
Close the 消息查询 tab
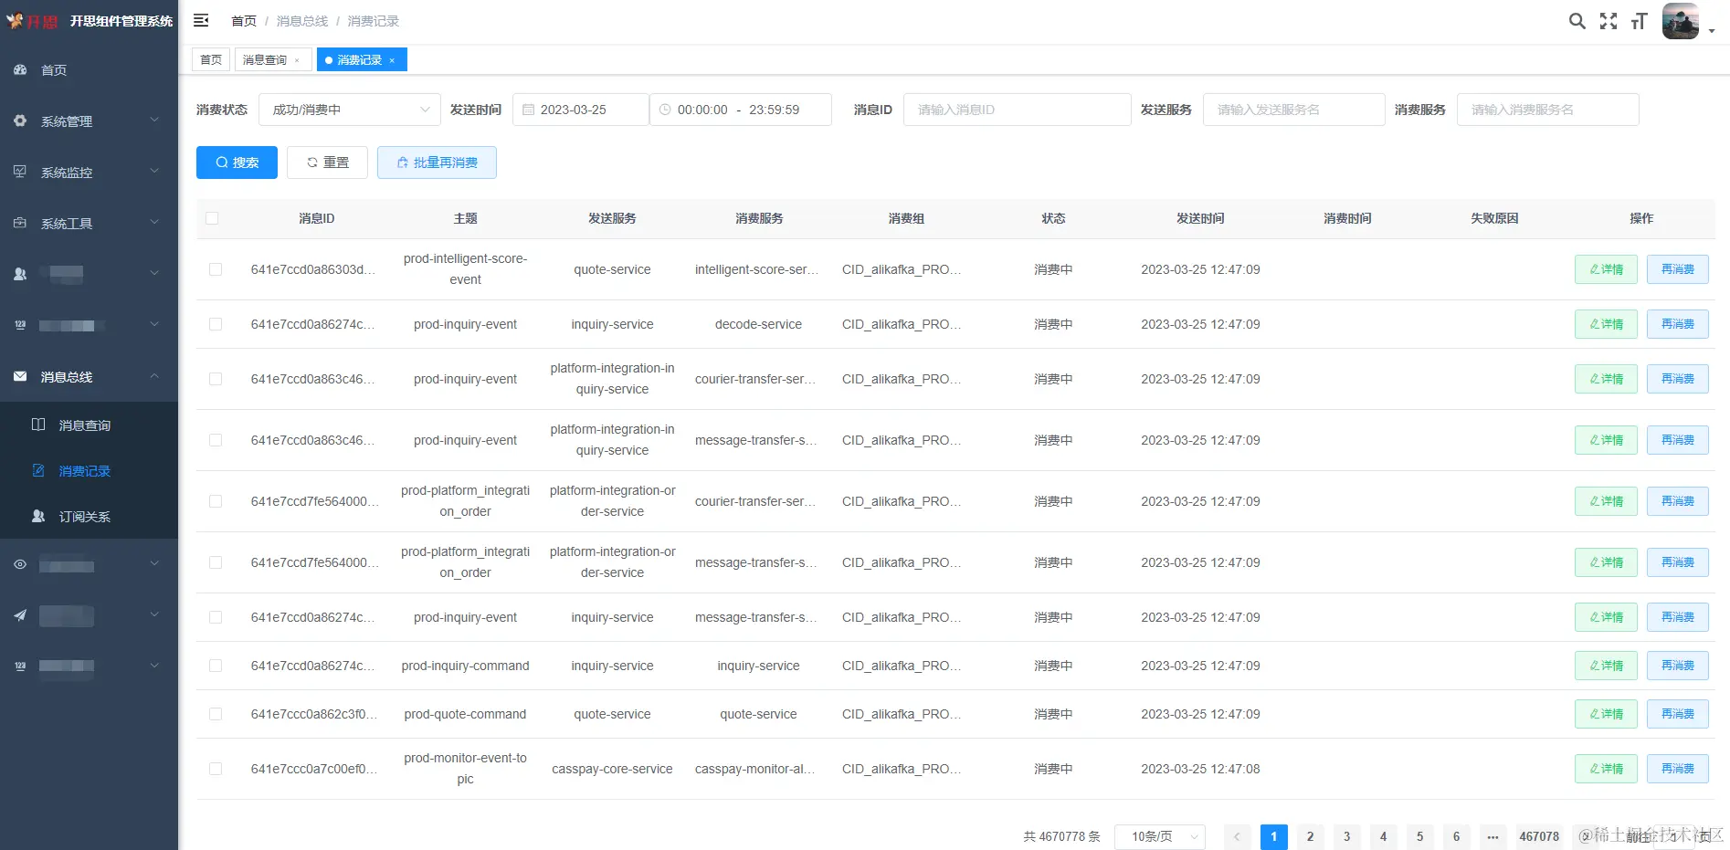pos(297,60)
